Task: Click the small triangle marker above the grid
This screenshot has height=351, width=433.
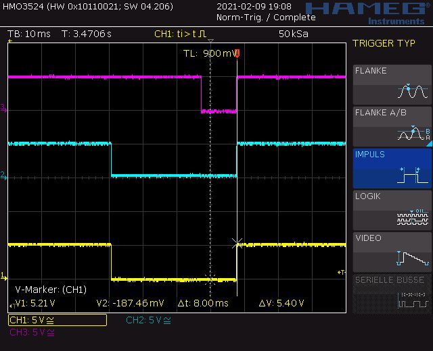Action: point(210,40)
